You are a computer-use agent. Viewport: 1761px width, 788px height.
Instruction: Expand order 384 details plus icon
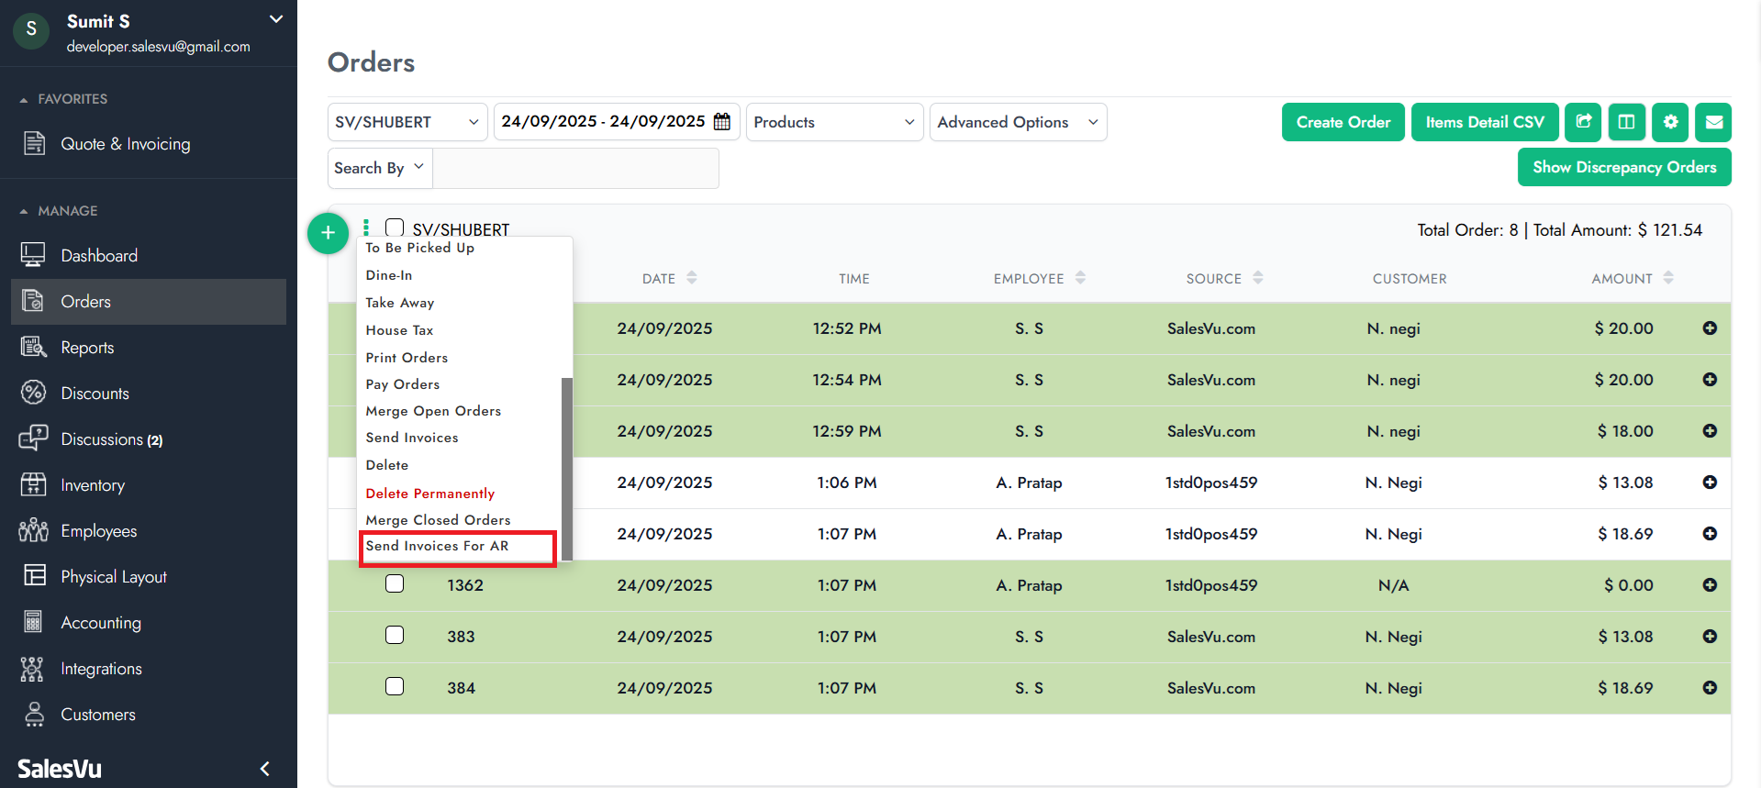(x=1710, y=688)
